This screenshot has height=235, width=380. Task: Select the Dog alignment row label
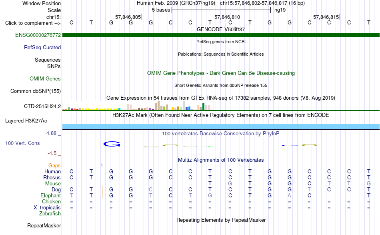[x=56, y=189]
